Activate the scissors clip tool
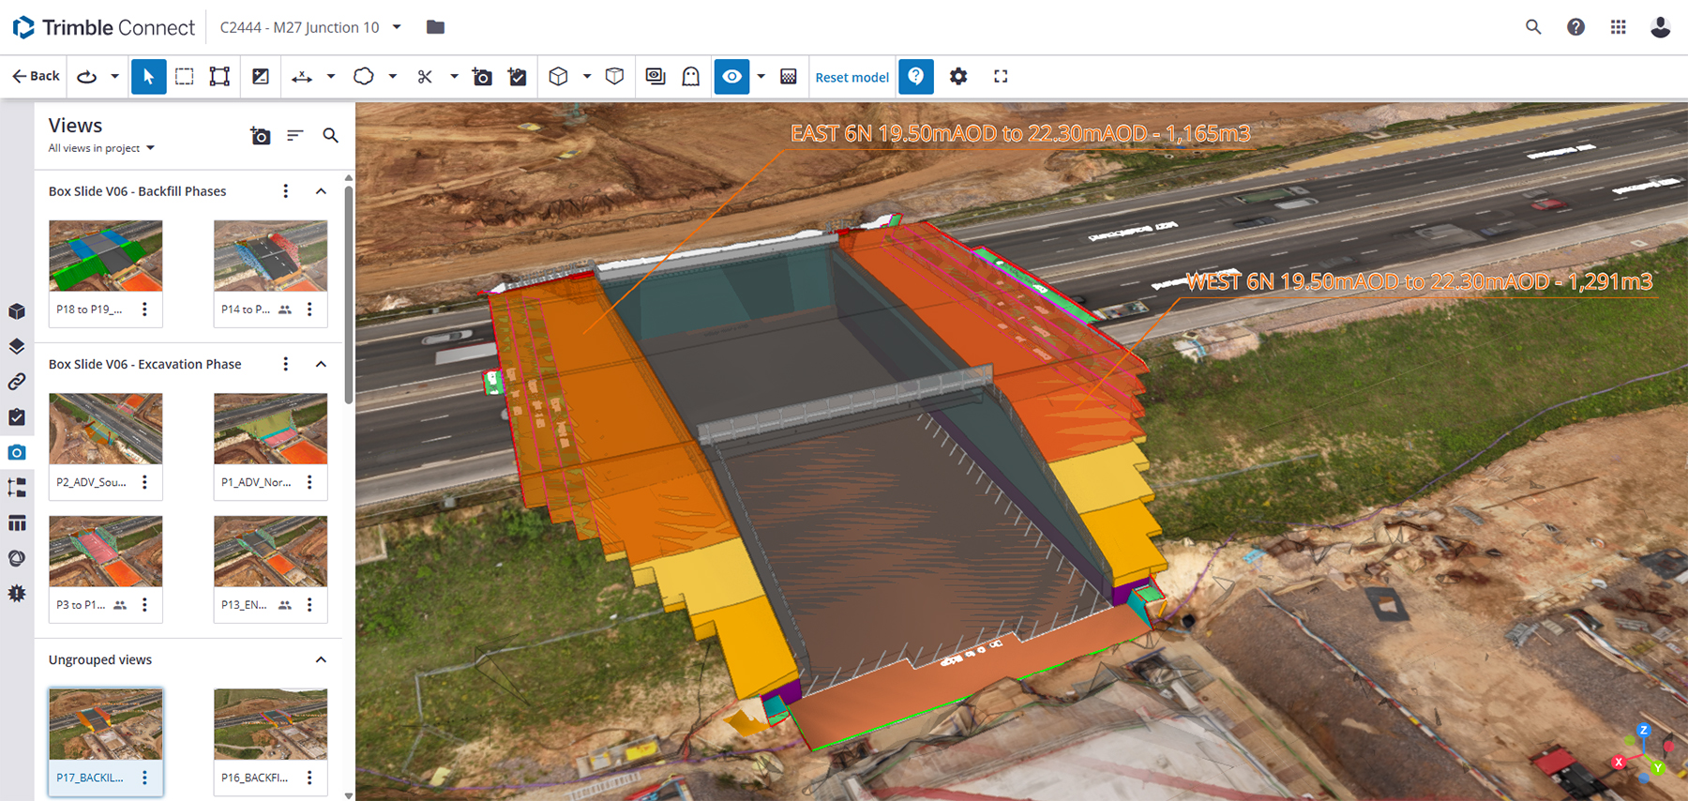Viewport: 1688px width, 801px height. (x=425, y=77)
